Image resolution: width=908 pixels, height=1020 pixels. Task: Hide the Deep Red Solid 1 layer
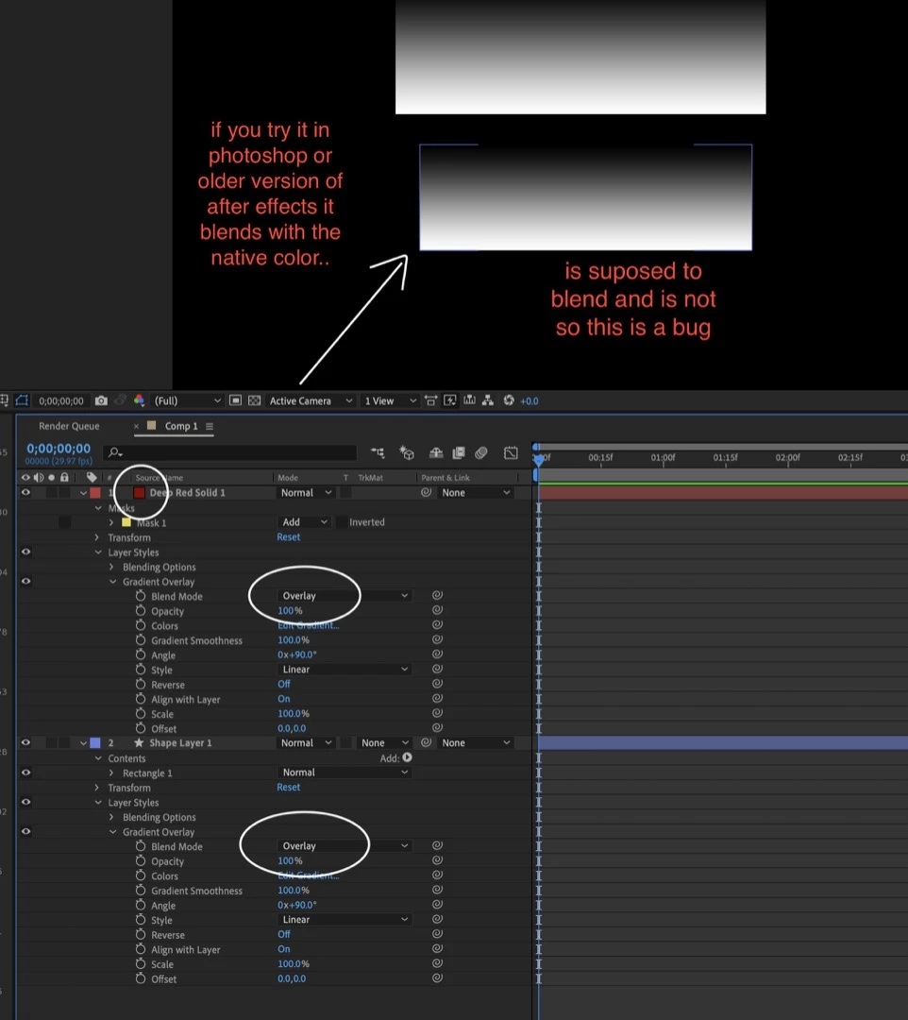point(26,492)
